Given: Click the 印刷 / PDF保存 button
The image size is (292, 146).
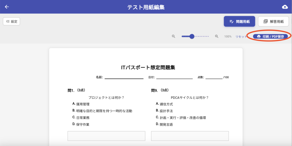Looking at the screenshot, I should (270, 36).
